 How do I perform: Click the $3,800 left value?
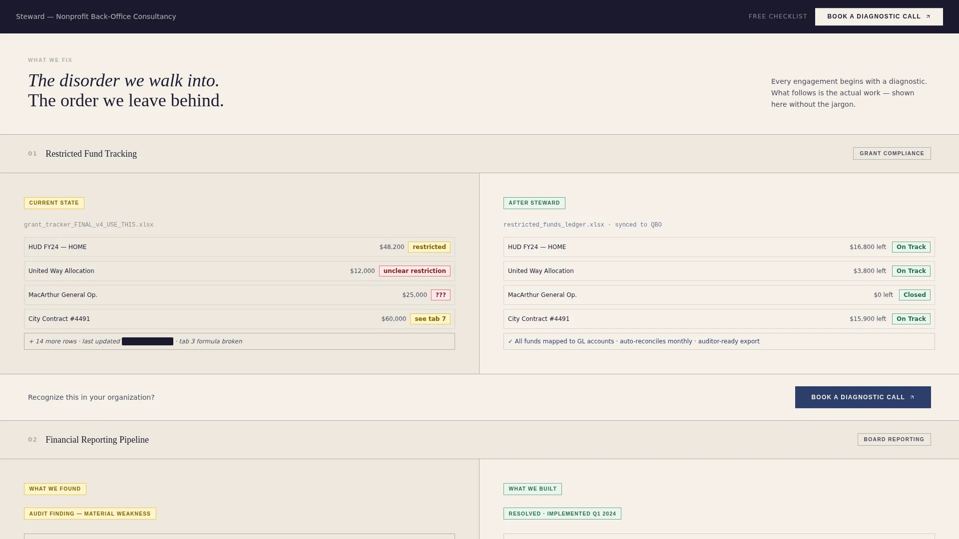tap(870, 271)
